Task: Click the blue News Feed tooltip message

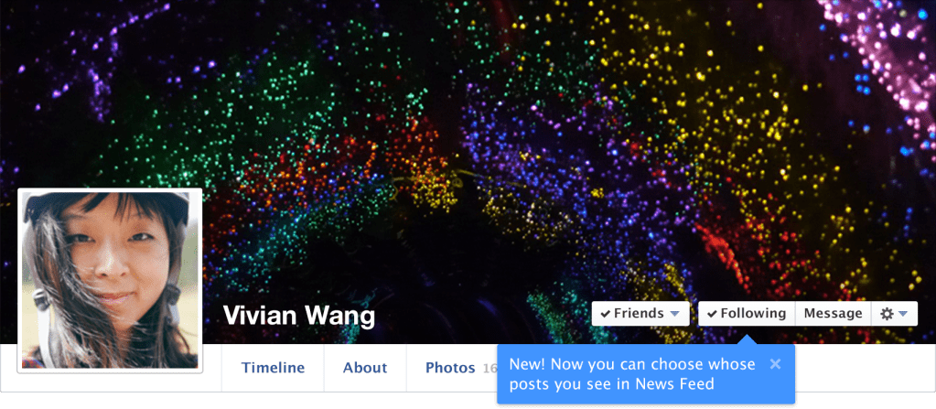Action: 632,373
